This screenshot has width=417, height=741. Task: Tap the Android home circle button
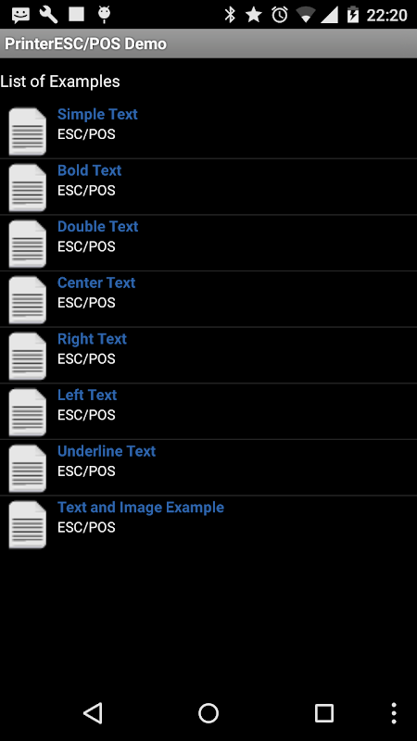click(208, 712)
